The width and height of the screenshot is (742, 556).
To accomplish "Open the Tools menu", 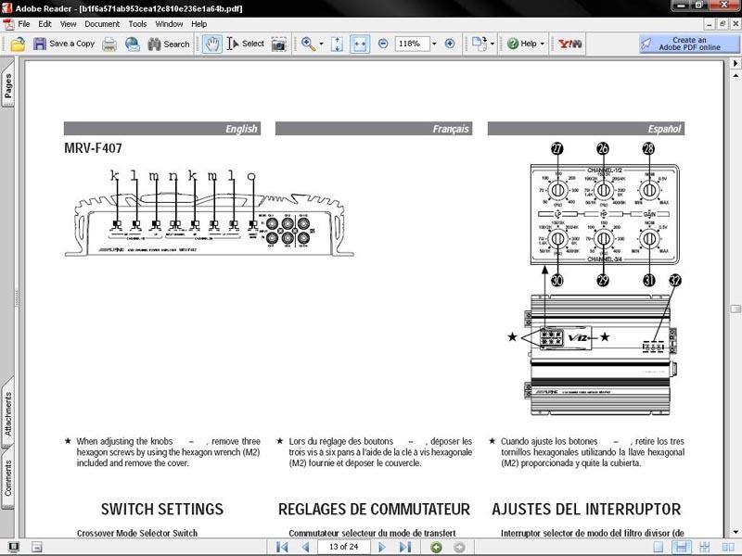I will coord(137,24).
